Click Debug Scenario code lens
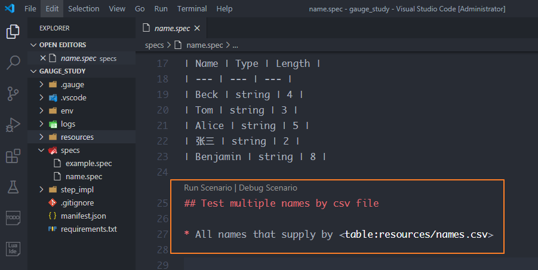This screenshot has height=270, width=538. click(268, 188)
